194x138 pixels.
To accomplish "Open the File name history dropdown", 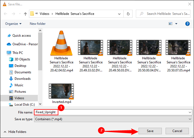I will [190, 112].
